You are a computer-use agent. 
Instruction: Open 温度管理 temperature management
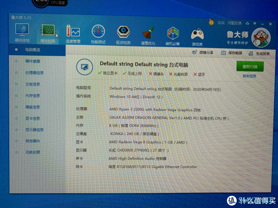[x=73, y=34]
